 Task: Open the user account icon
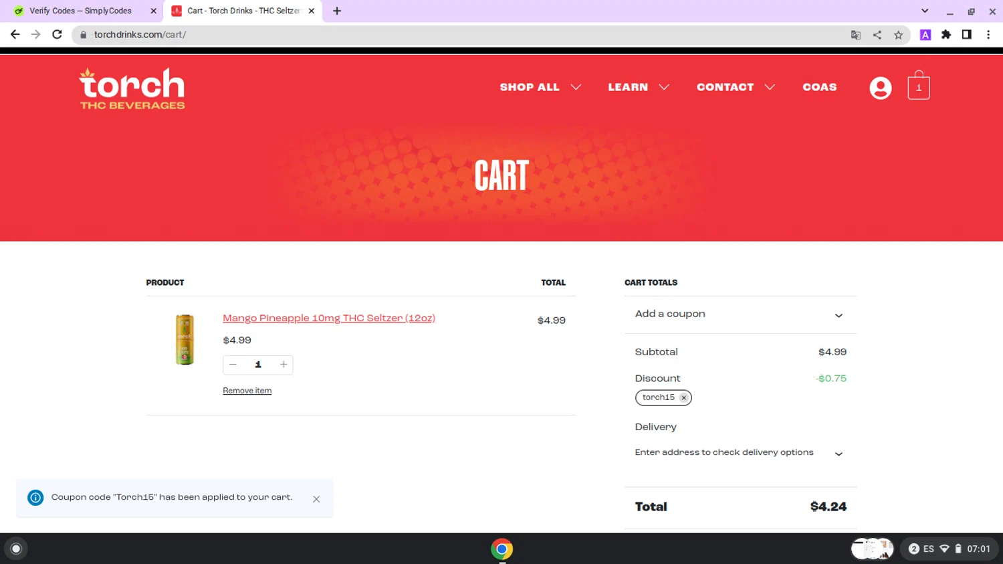click(880, 88)
